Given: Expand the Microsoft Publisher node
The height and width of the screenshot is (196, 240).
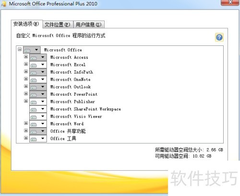Looking at the screenshot, I should tap(26, 101).
